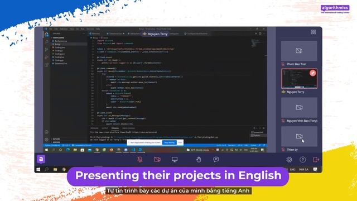
Task: Open the help question mark icon
Action: pyautogui.click(x=302, y=160)
